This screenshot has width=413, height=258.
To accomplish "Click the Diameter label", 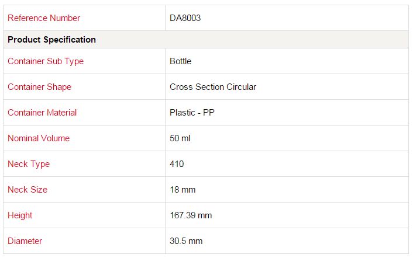I will pyautogui.click(x=25, y=241).
